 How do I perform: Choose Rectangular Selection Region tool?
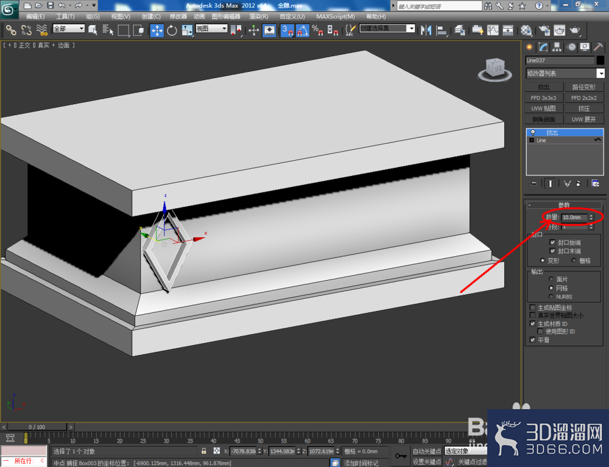(x=123, y=30)
